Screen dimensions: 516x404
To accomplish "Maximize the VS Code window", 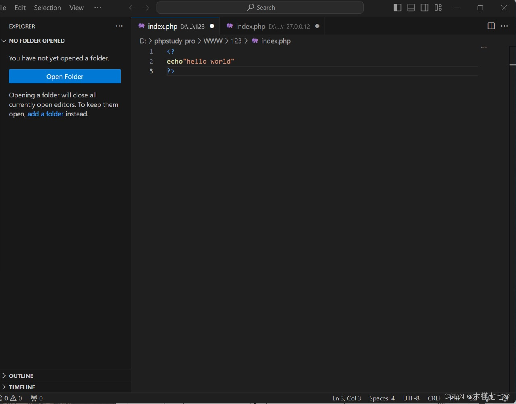I will point(480,8).
